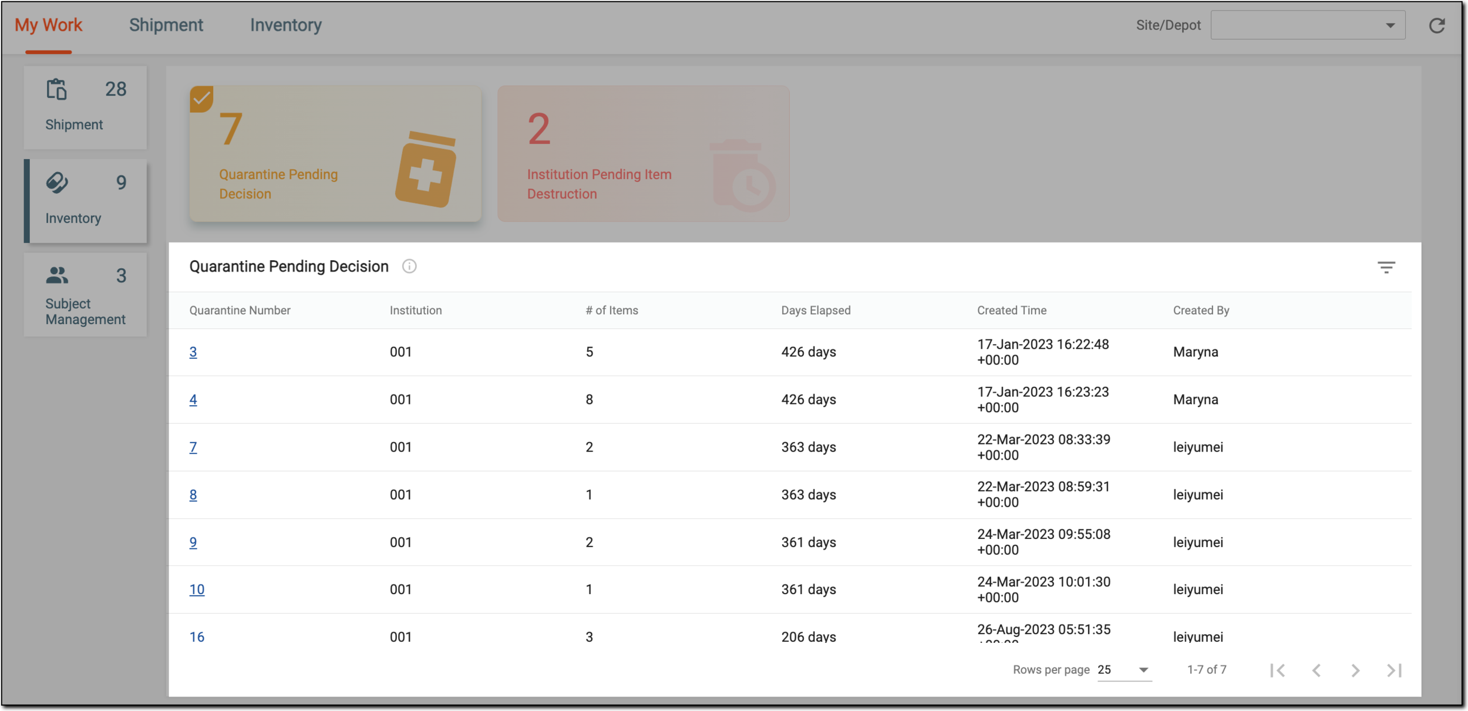
Task: Go to last page of results
Action: (x=1395, y=670)
